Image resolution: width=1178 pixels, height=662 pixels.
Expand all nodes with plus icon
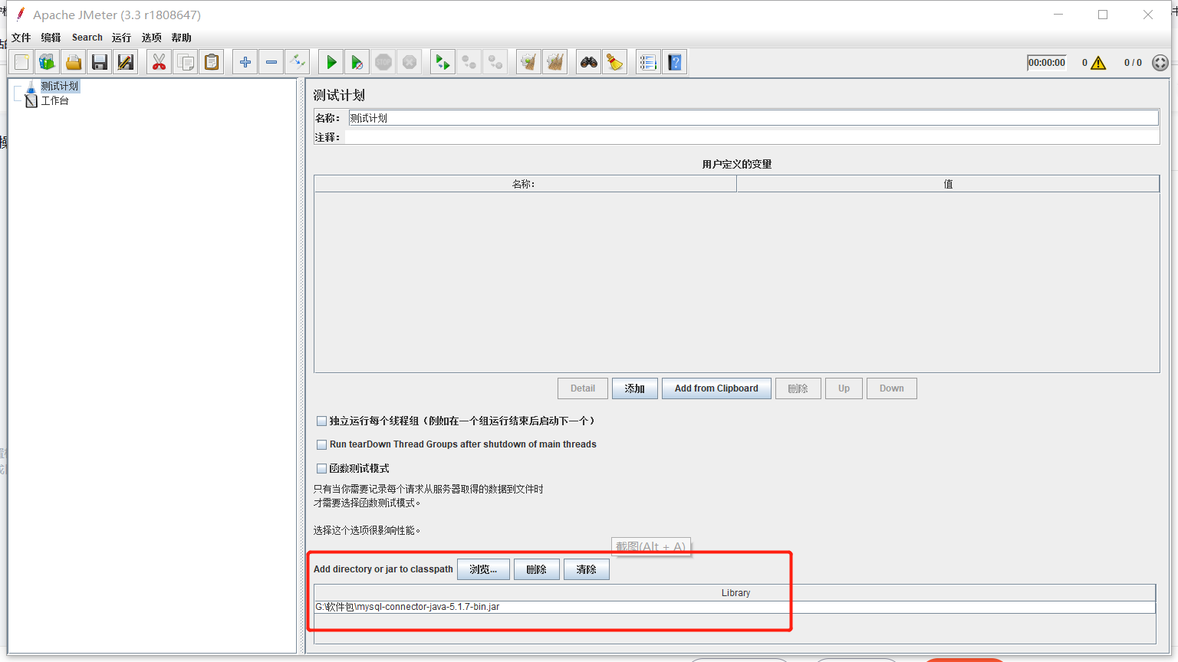(x=245, y=62)
